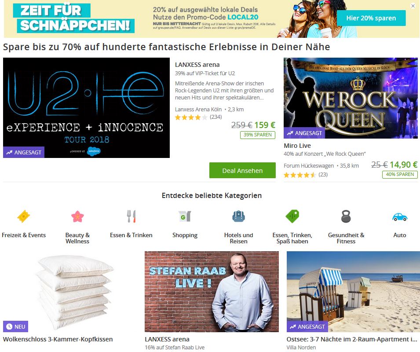Choose the green price tag category icon
Screen dimensions: 420x352
[292, 216]
